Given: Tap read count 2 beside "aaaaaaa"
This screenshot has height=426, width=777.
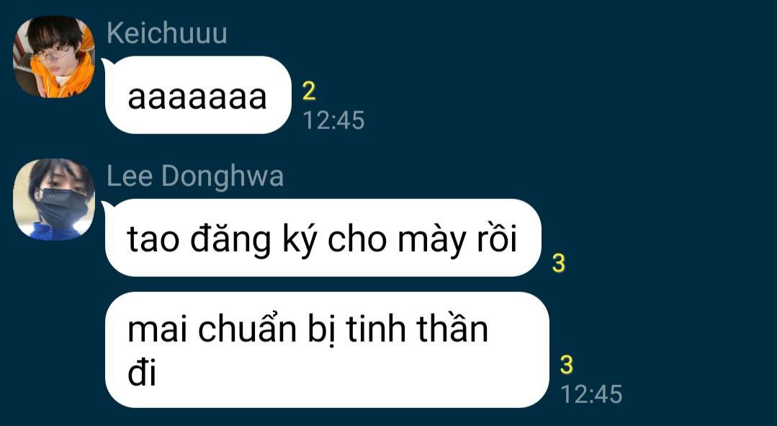Looking at the screenshot, I should [309, 92].
